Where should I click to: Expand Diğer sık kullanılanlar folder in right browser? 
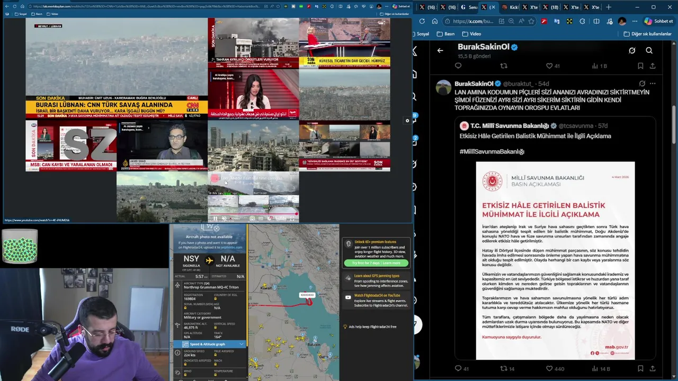coord(647,34)
